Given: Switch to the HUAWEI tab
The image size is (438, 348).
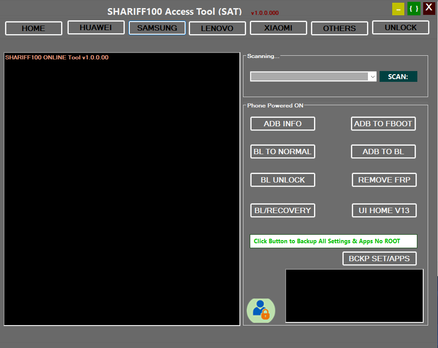Looking at the screenshot, I should (x=96, y=27).
